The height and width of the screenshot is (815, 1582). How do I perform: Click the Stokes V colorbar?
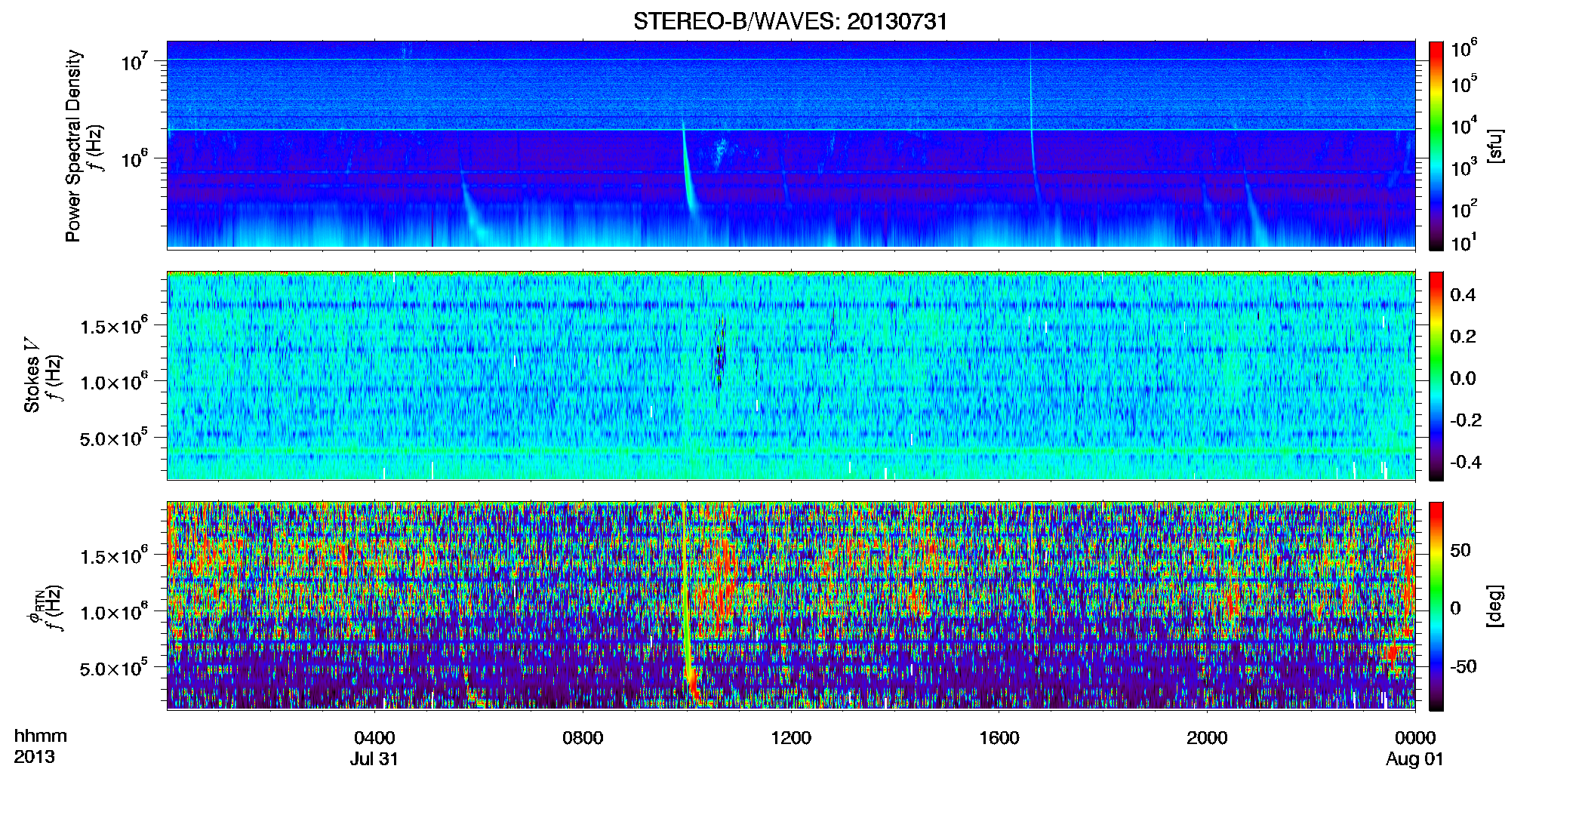click(x=1436, y=376)
